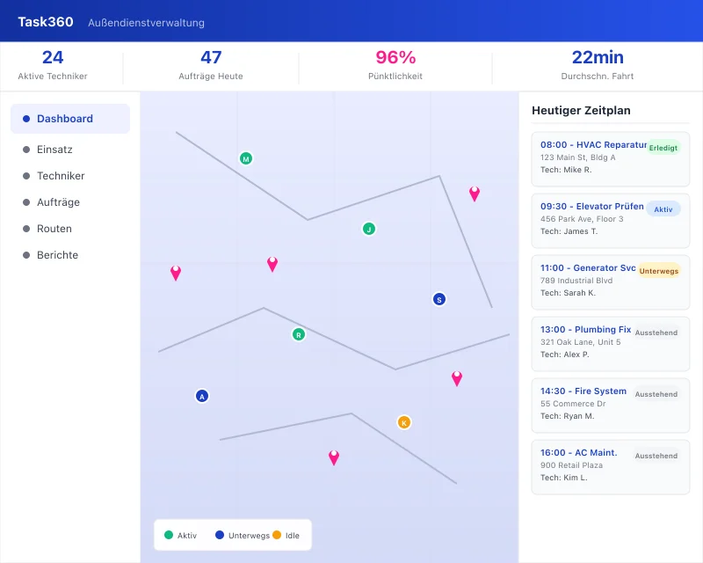Image resolution: width=703 pixels, height=563 pixels.
Task: Click the idle technician marker K
Action: (x=403, y=422)
